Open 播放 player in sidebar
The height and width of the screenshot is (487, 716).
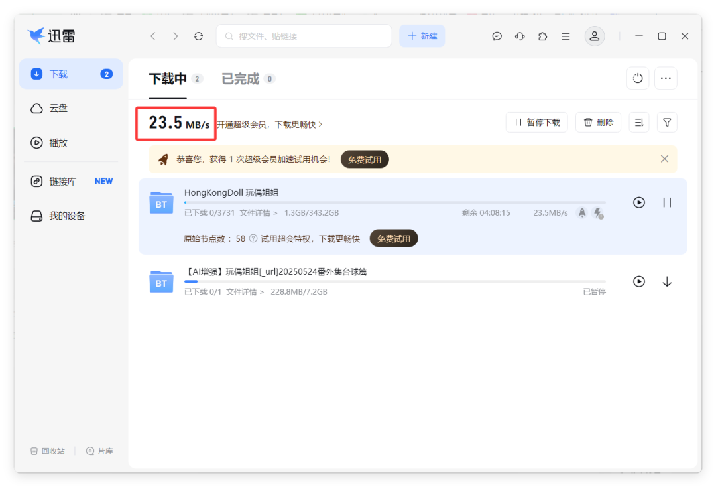pos(71,143)
